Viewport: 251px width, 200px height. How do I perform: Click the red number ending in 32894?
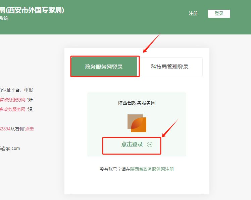[x=5, y=129]
